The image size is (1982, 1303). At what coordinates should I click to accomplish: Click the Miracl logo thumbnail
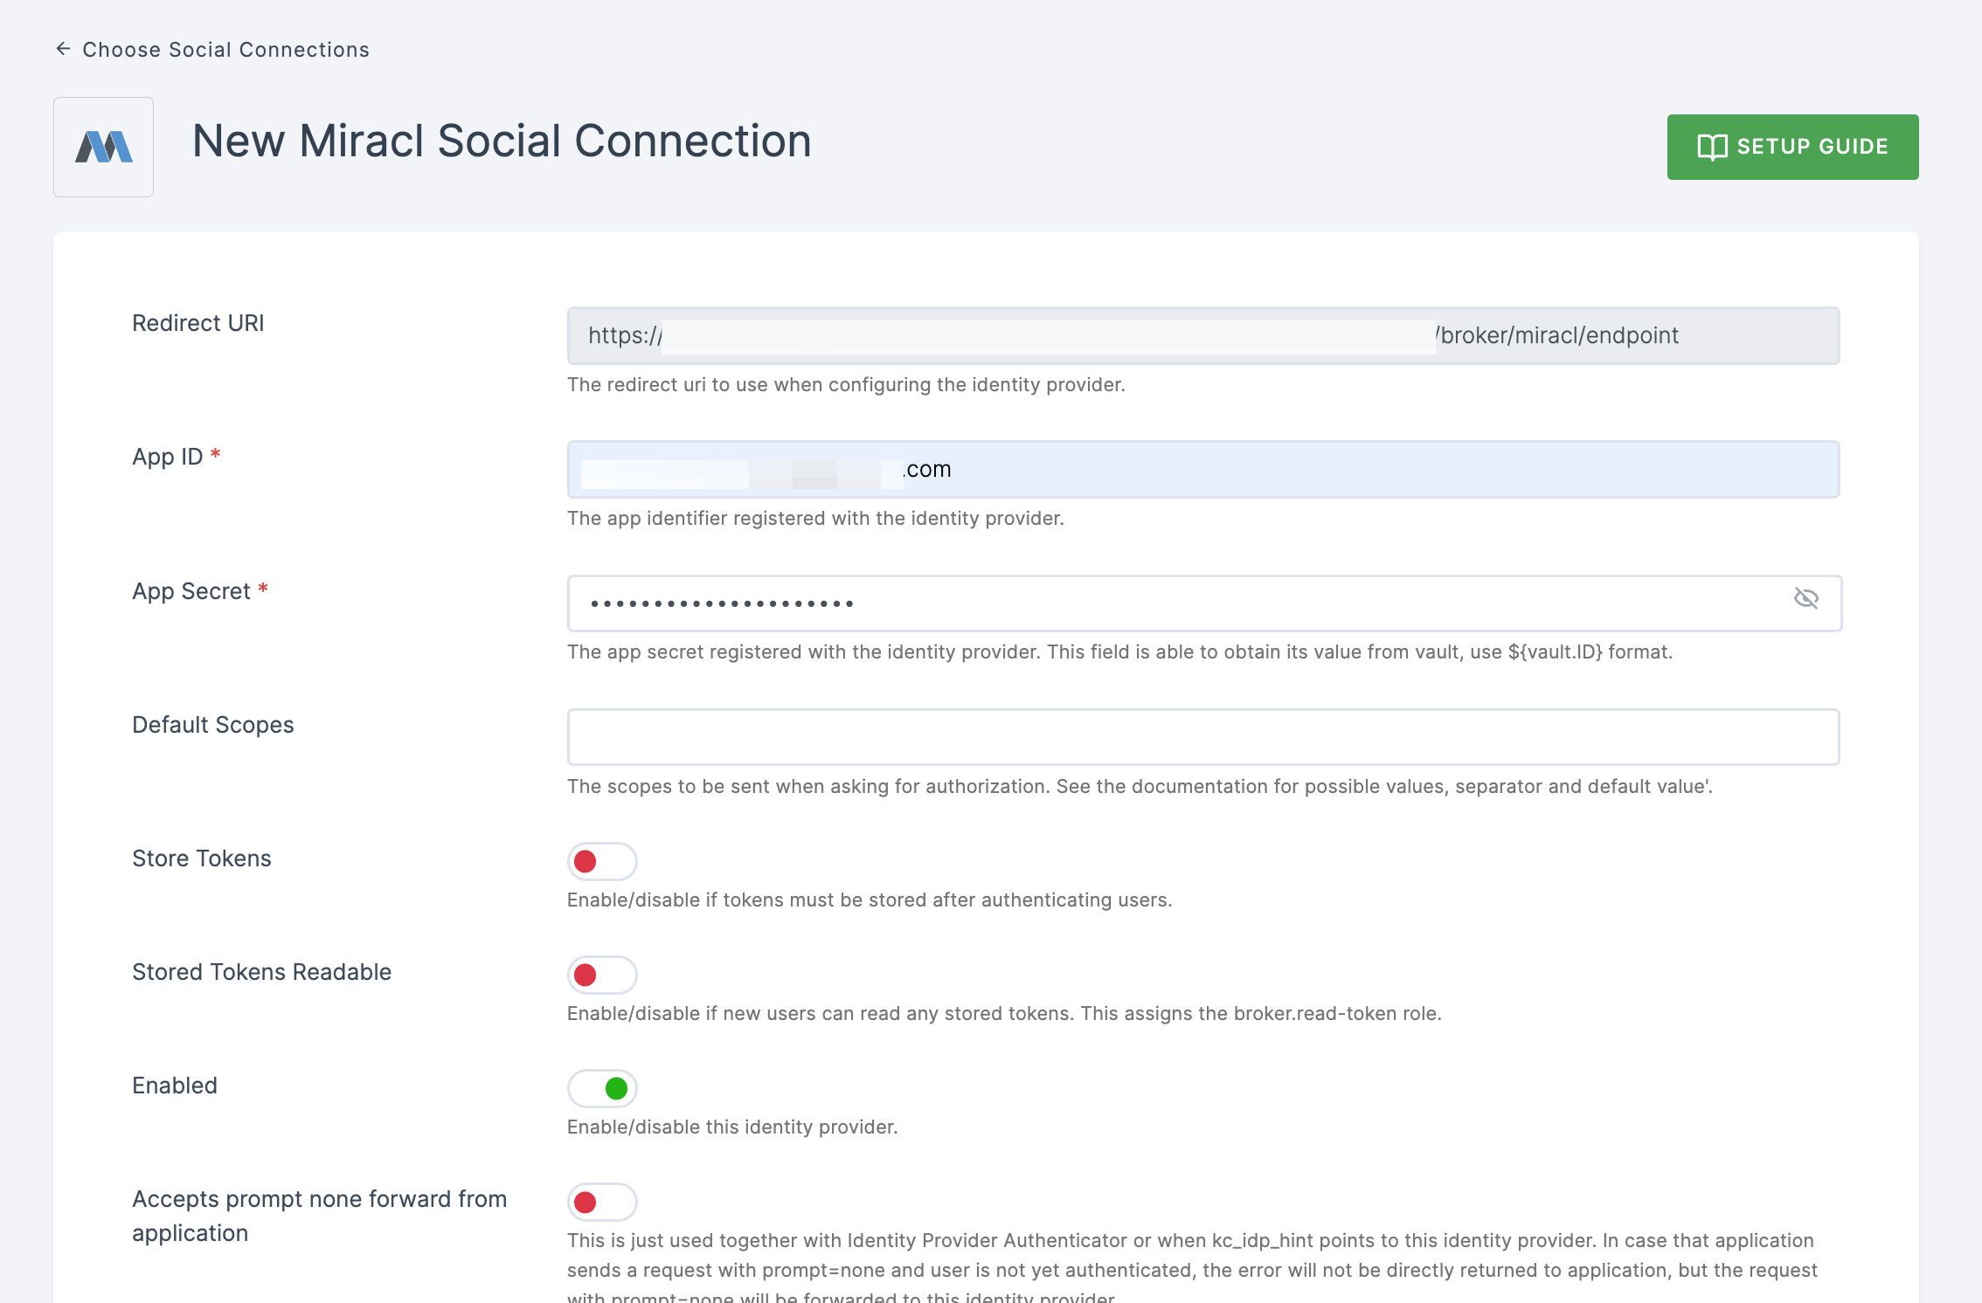click(x=103, y=147)
